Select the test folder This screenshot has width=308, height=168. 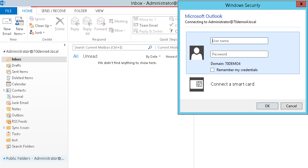click(12, 140)
